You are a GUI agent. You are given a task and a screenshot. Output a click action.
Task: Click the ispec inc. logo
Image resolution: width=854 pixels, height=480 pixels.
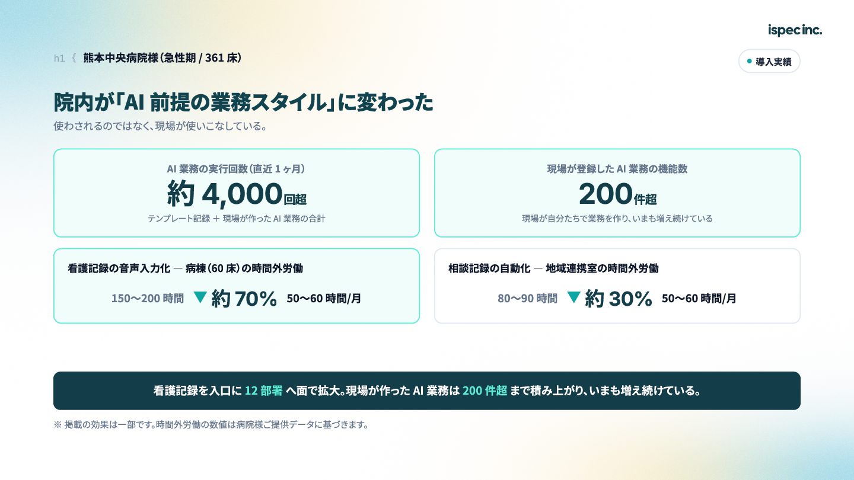(x=795, y=30)
